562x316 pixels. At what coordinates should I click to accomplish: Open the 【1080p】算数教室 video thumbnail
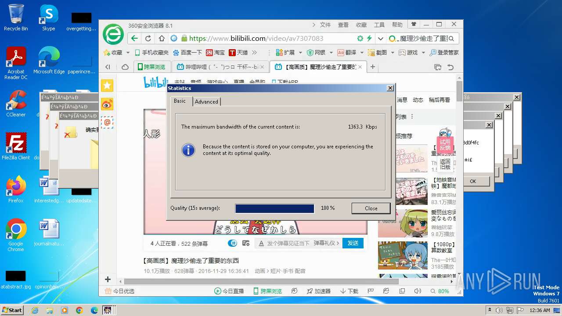click(x=403, y=255)
